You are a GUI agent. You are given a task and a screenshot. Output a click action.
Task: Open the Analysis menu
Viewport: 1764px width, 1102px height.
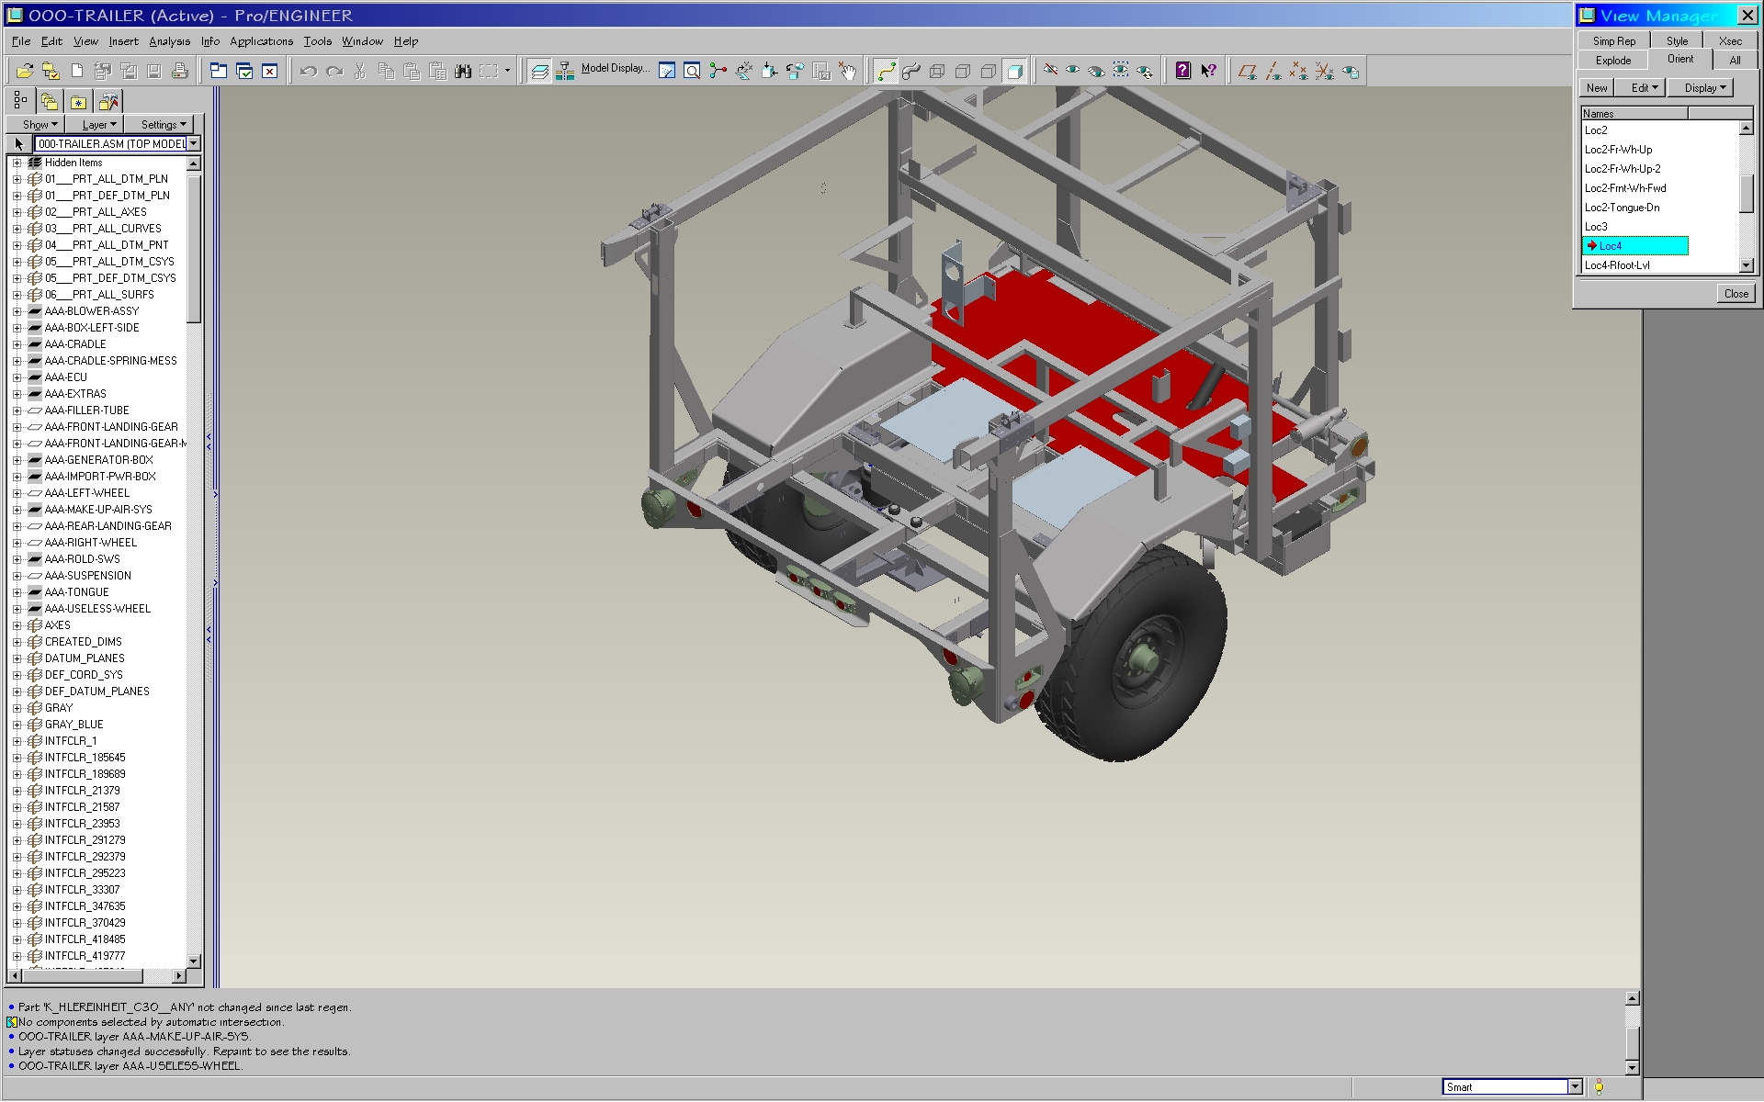(x=170, y=41)
